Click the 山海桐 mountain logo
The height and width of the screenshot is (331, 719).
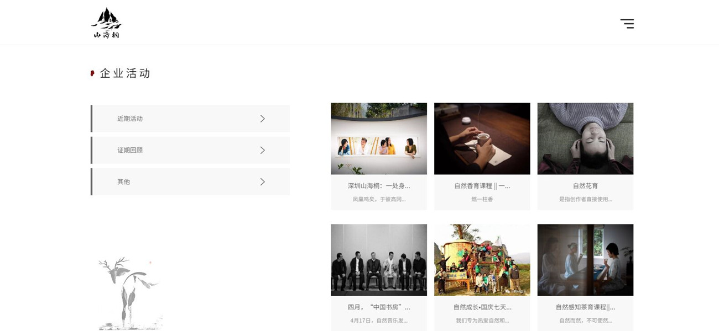point(106,23)
